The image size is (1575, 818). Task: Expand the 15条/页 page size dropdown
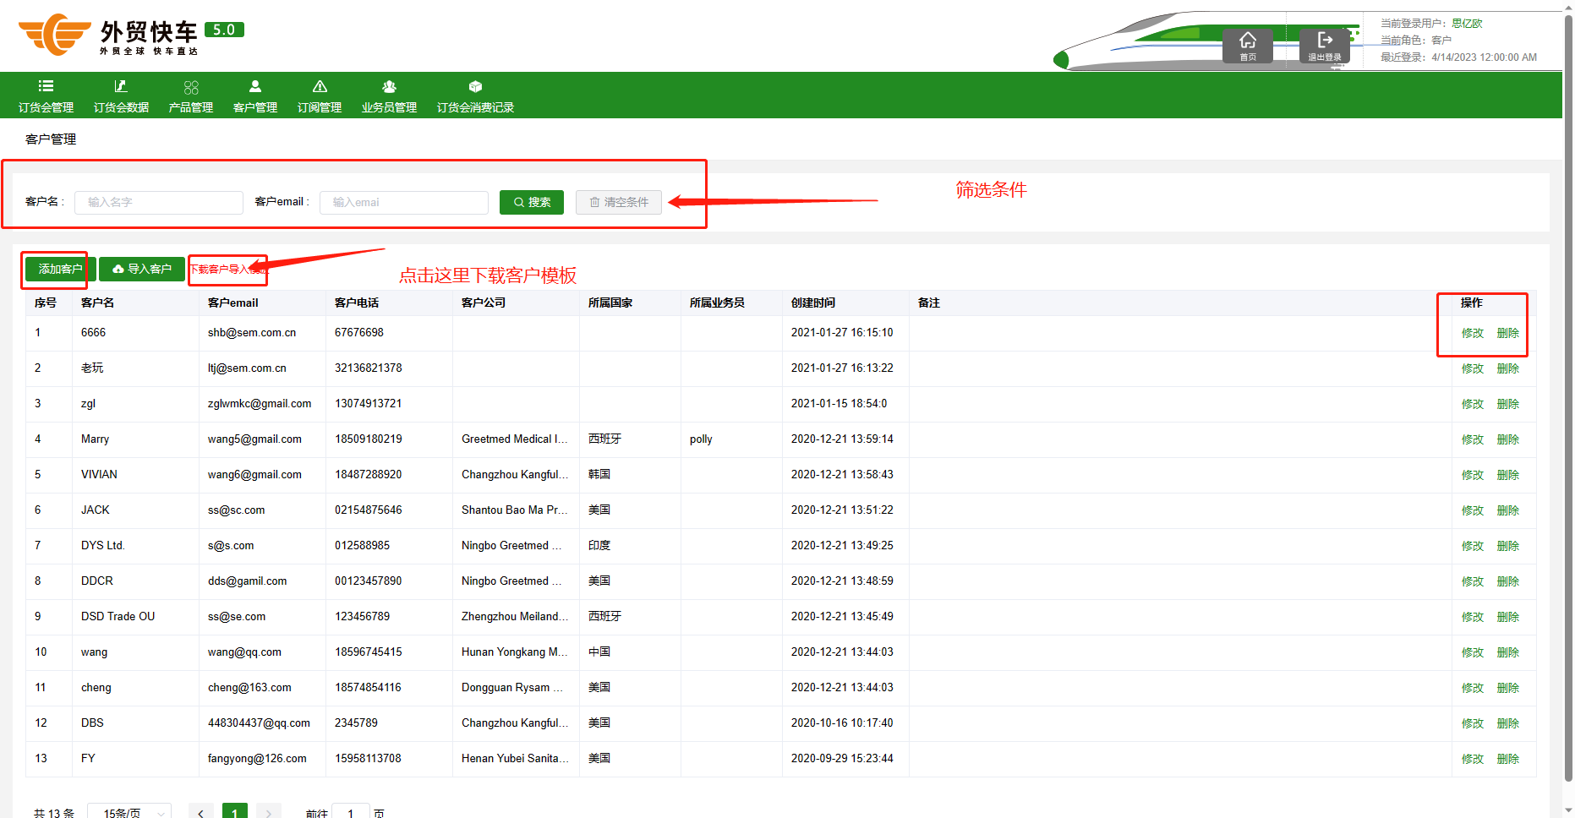(x=129, y=812)
